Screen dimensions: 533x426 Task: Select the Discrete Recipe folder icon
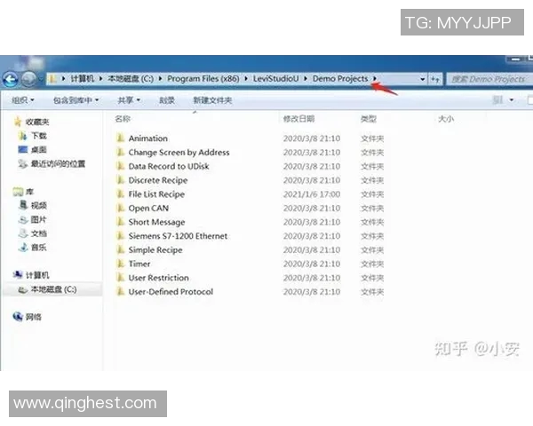coord(120,179)
